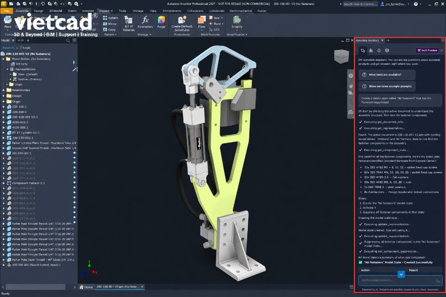
Task: Collapse the Component Pattern 2:1 node
Action: (3, 183)
